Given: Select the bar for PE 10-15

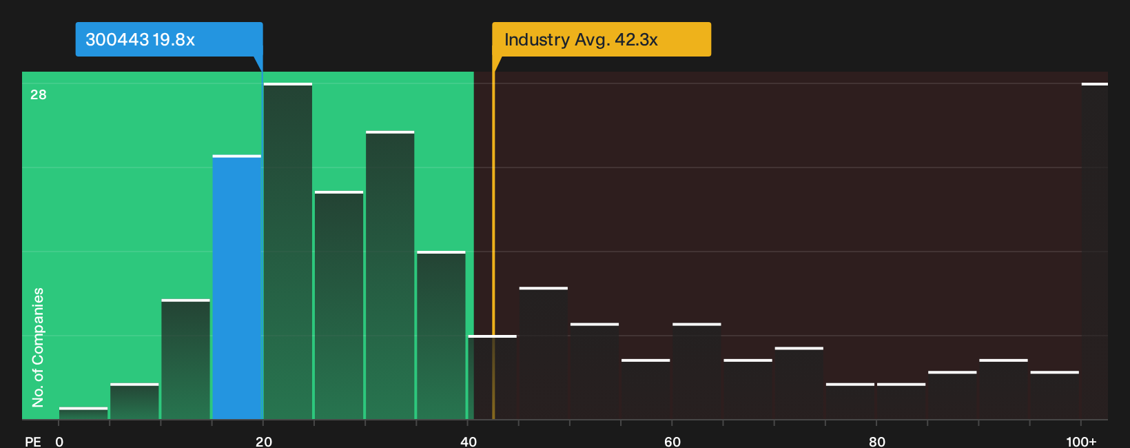Looking at the screenshot, I should tap(186, 359).
